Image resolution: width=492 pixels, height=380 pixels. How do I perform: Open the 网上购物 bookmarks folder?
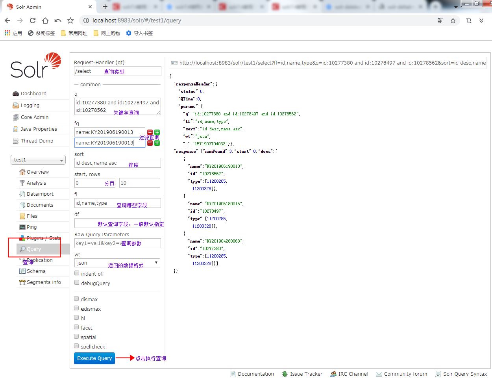pyautogui.click(x=107, y=33)
